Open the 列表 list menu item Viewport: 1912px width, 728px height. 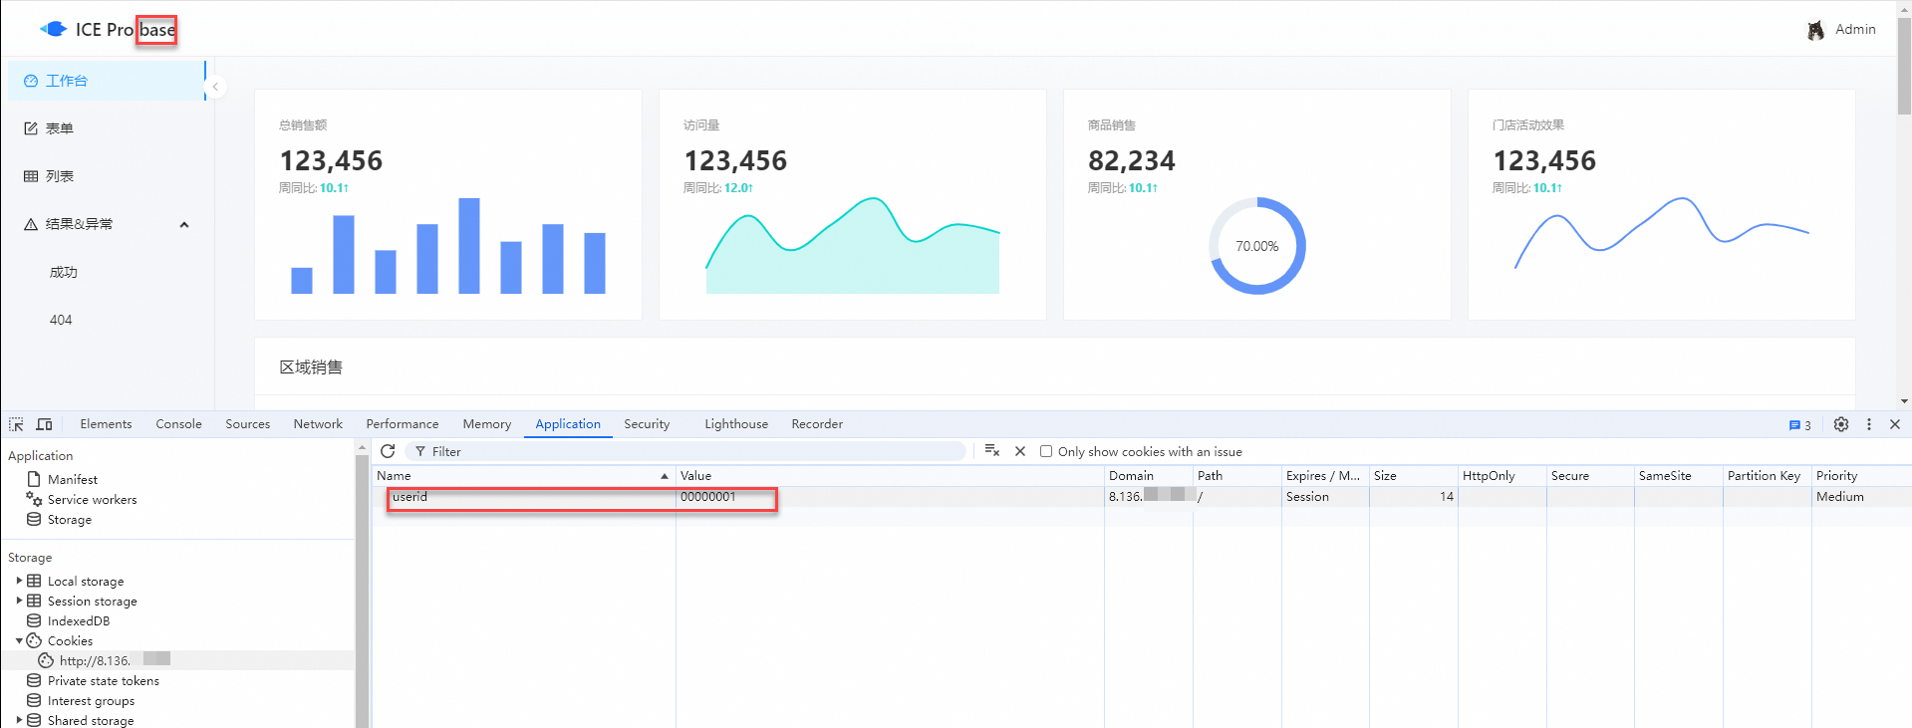pyautogui.click(x=107, y=176)
